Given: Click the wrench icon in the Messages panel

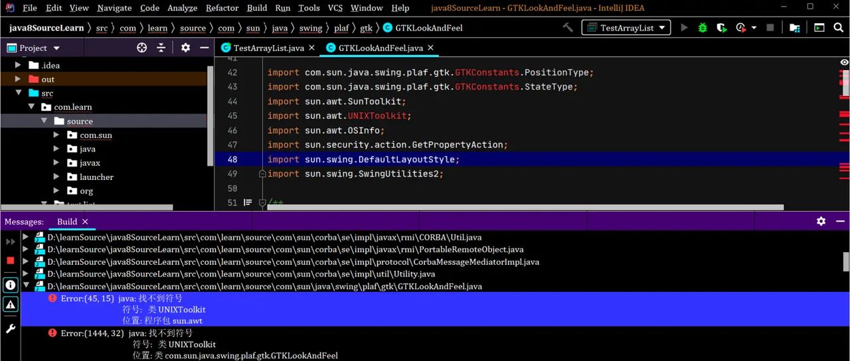Looking at the screenshot, I should coord(11,328).
